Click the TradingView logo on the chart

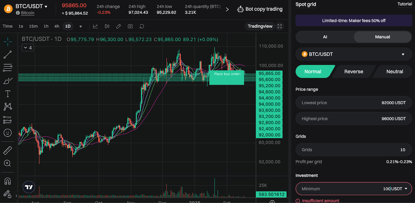pyautogui.click(x=29, y=187)
